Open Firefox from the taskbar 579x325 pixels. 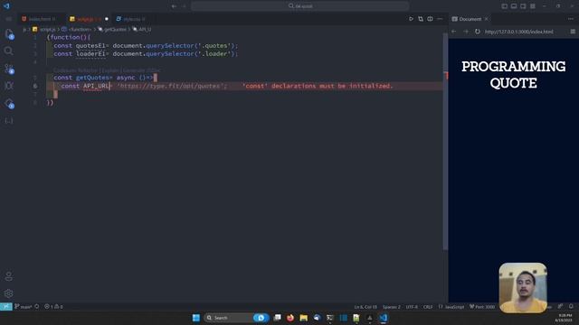290,318
